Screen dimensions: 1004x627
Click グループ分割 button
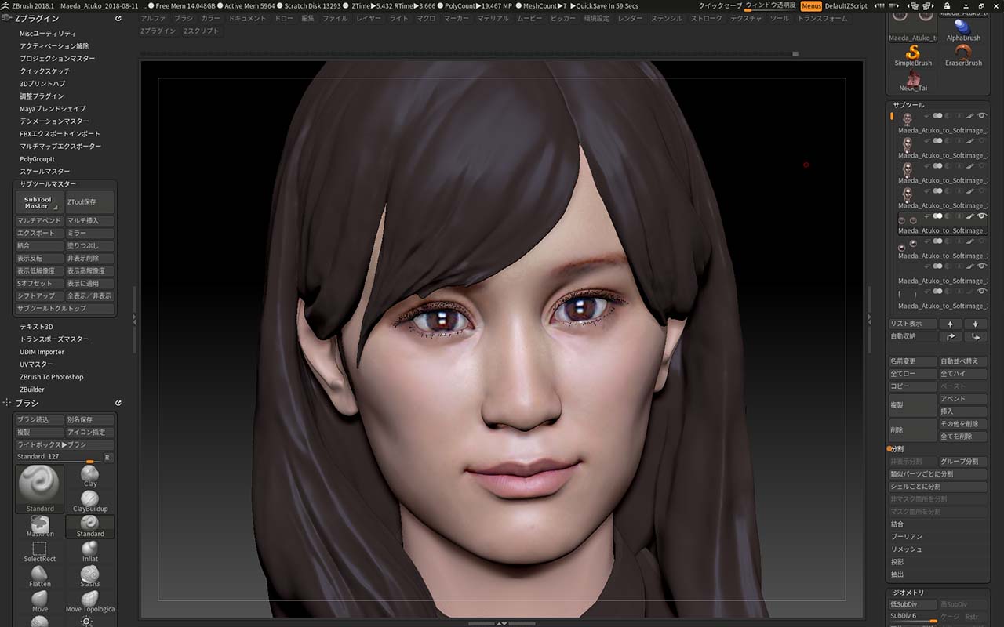963,462
